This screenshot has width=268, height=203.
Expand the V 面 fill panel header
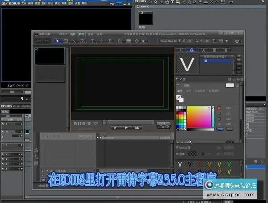point(177,79)
